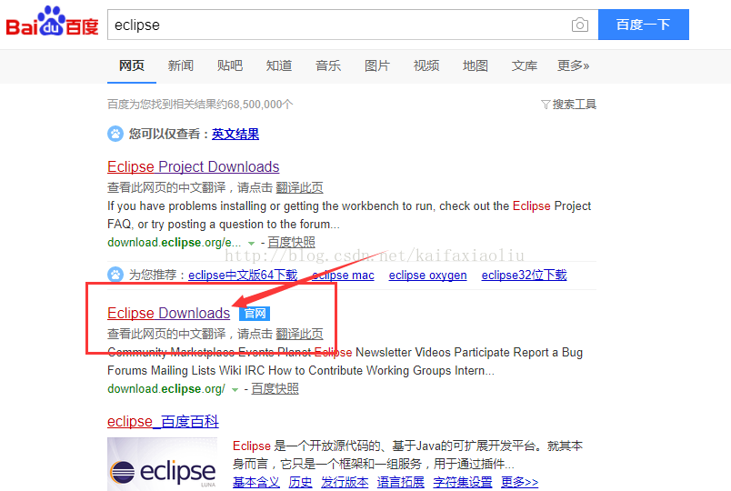Click the eclipse LUNA logo thumbnail
The height and width of the screenshot is (491, 731).
click(x=162, y=464)
